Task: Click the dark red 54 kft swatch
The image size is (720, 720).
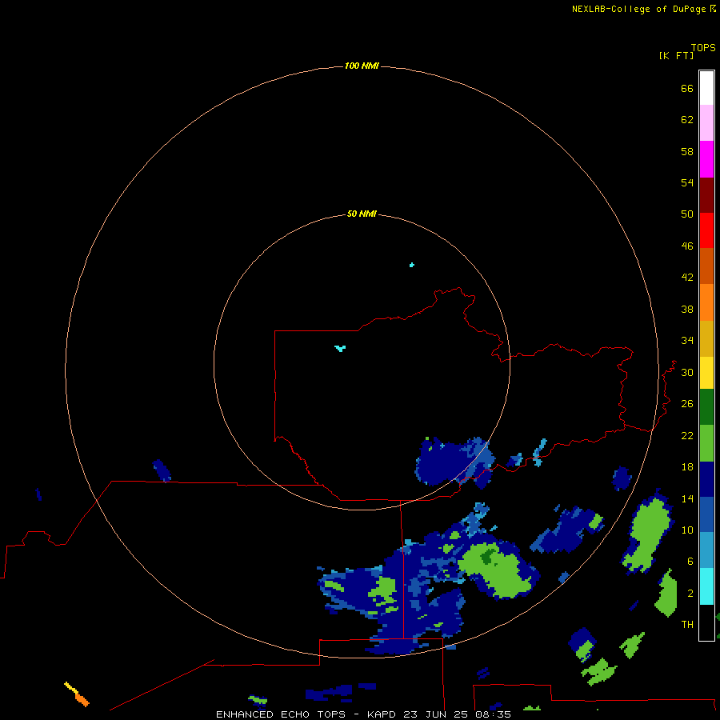Action: 706,194
